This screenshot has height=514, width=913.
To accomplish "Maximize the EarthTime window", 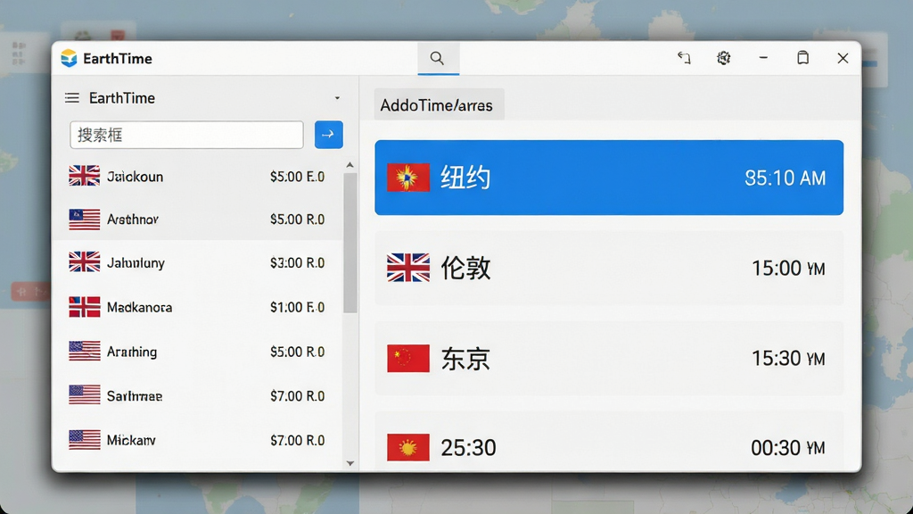I will (x=803, y=58).
